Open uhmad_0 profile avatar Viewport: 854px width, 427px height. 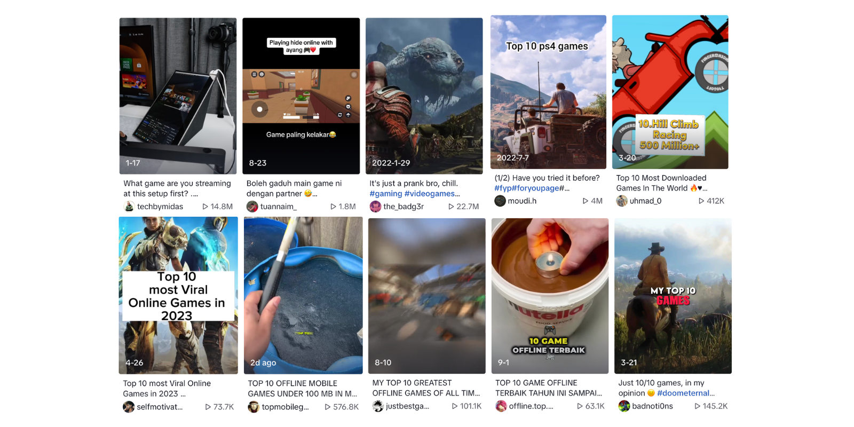(x=622, y=201)
